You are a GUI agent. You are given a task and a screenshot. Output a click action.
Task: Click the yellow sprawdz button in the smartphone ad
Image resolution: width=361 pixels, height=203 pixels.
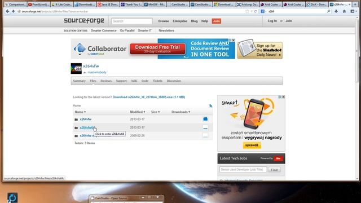(x=252, y=145)
